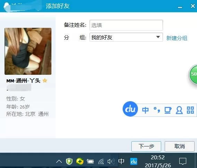Open the toolbox grid icon on input toolbar

pos(190,110)
